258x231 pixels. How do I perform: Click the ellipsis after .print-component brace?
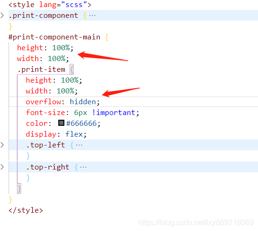[x=92, y=16]
